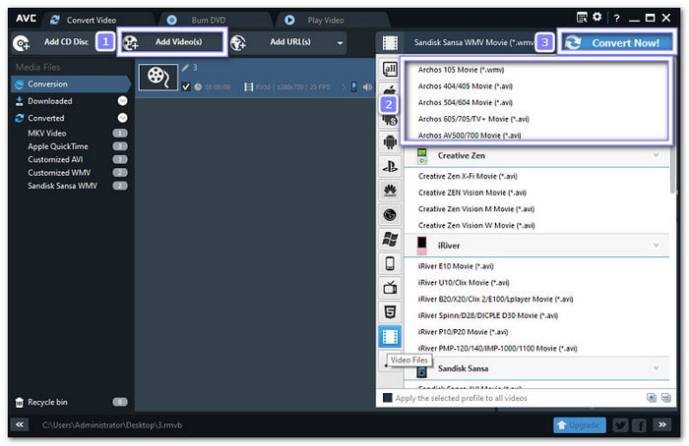The height and width of the screenshot is (446, 689).
Task: Click the Upgrade button
Action: coord(579,425)
